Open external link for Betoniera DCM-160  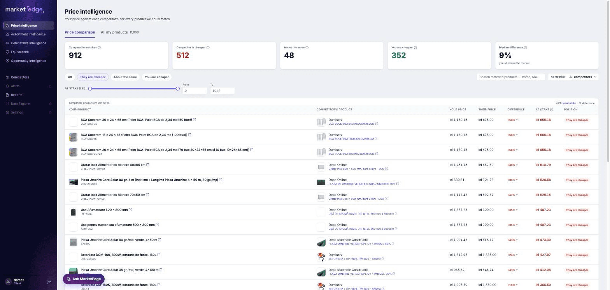(159, 255)
